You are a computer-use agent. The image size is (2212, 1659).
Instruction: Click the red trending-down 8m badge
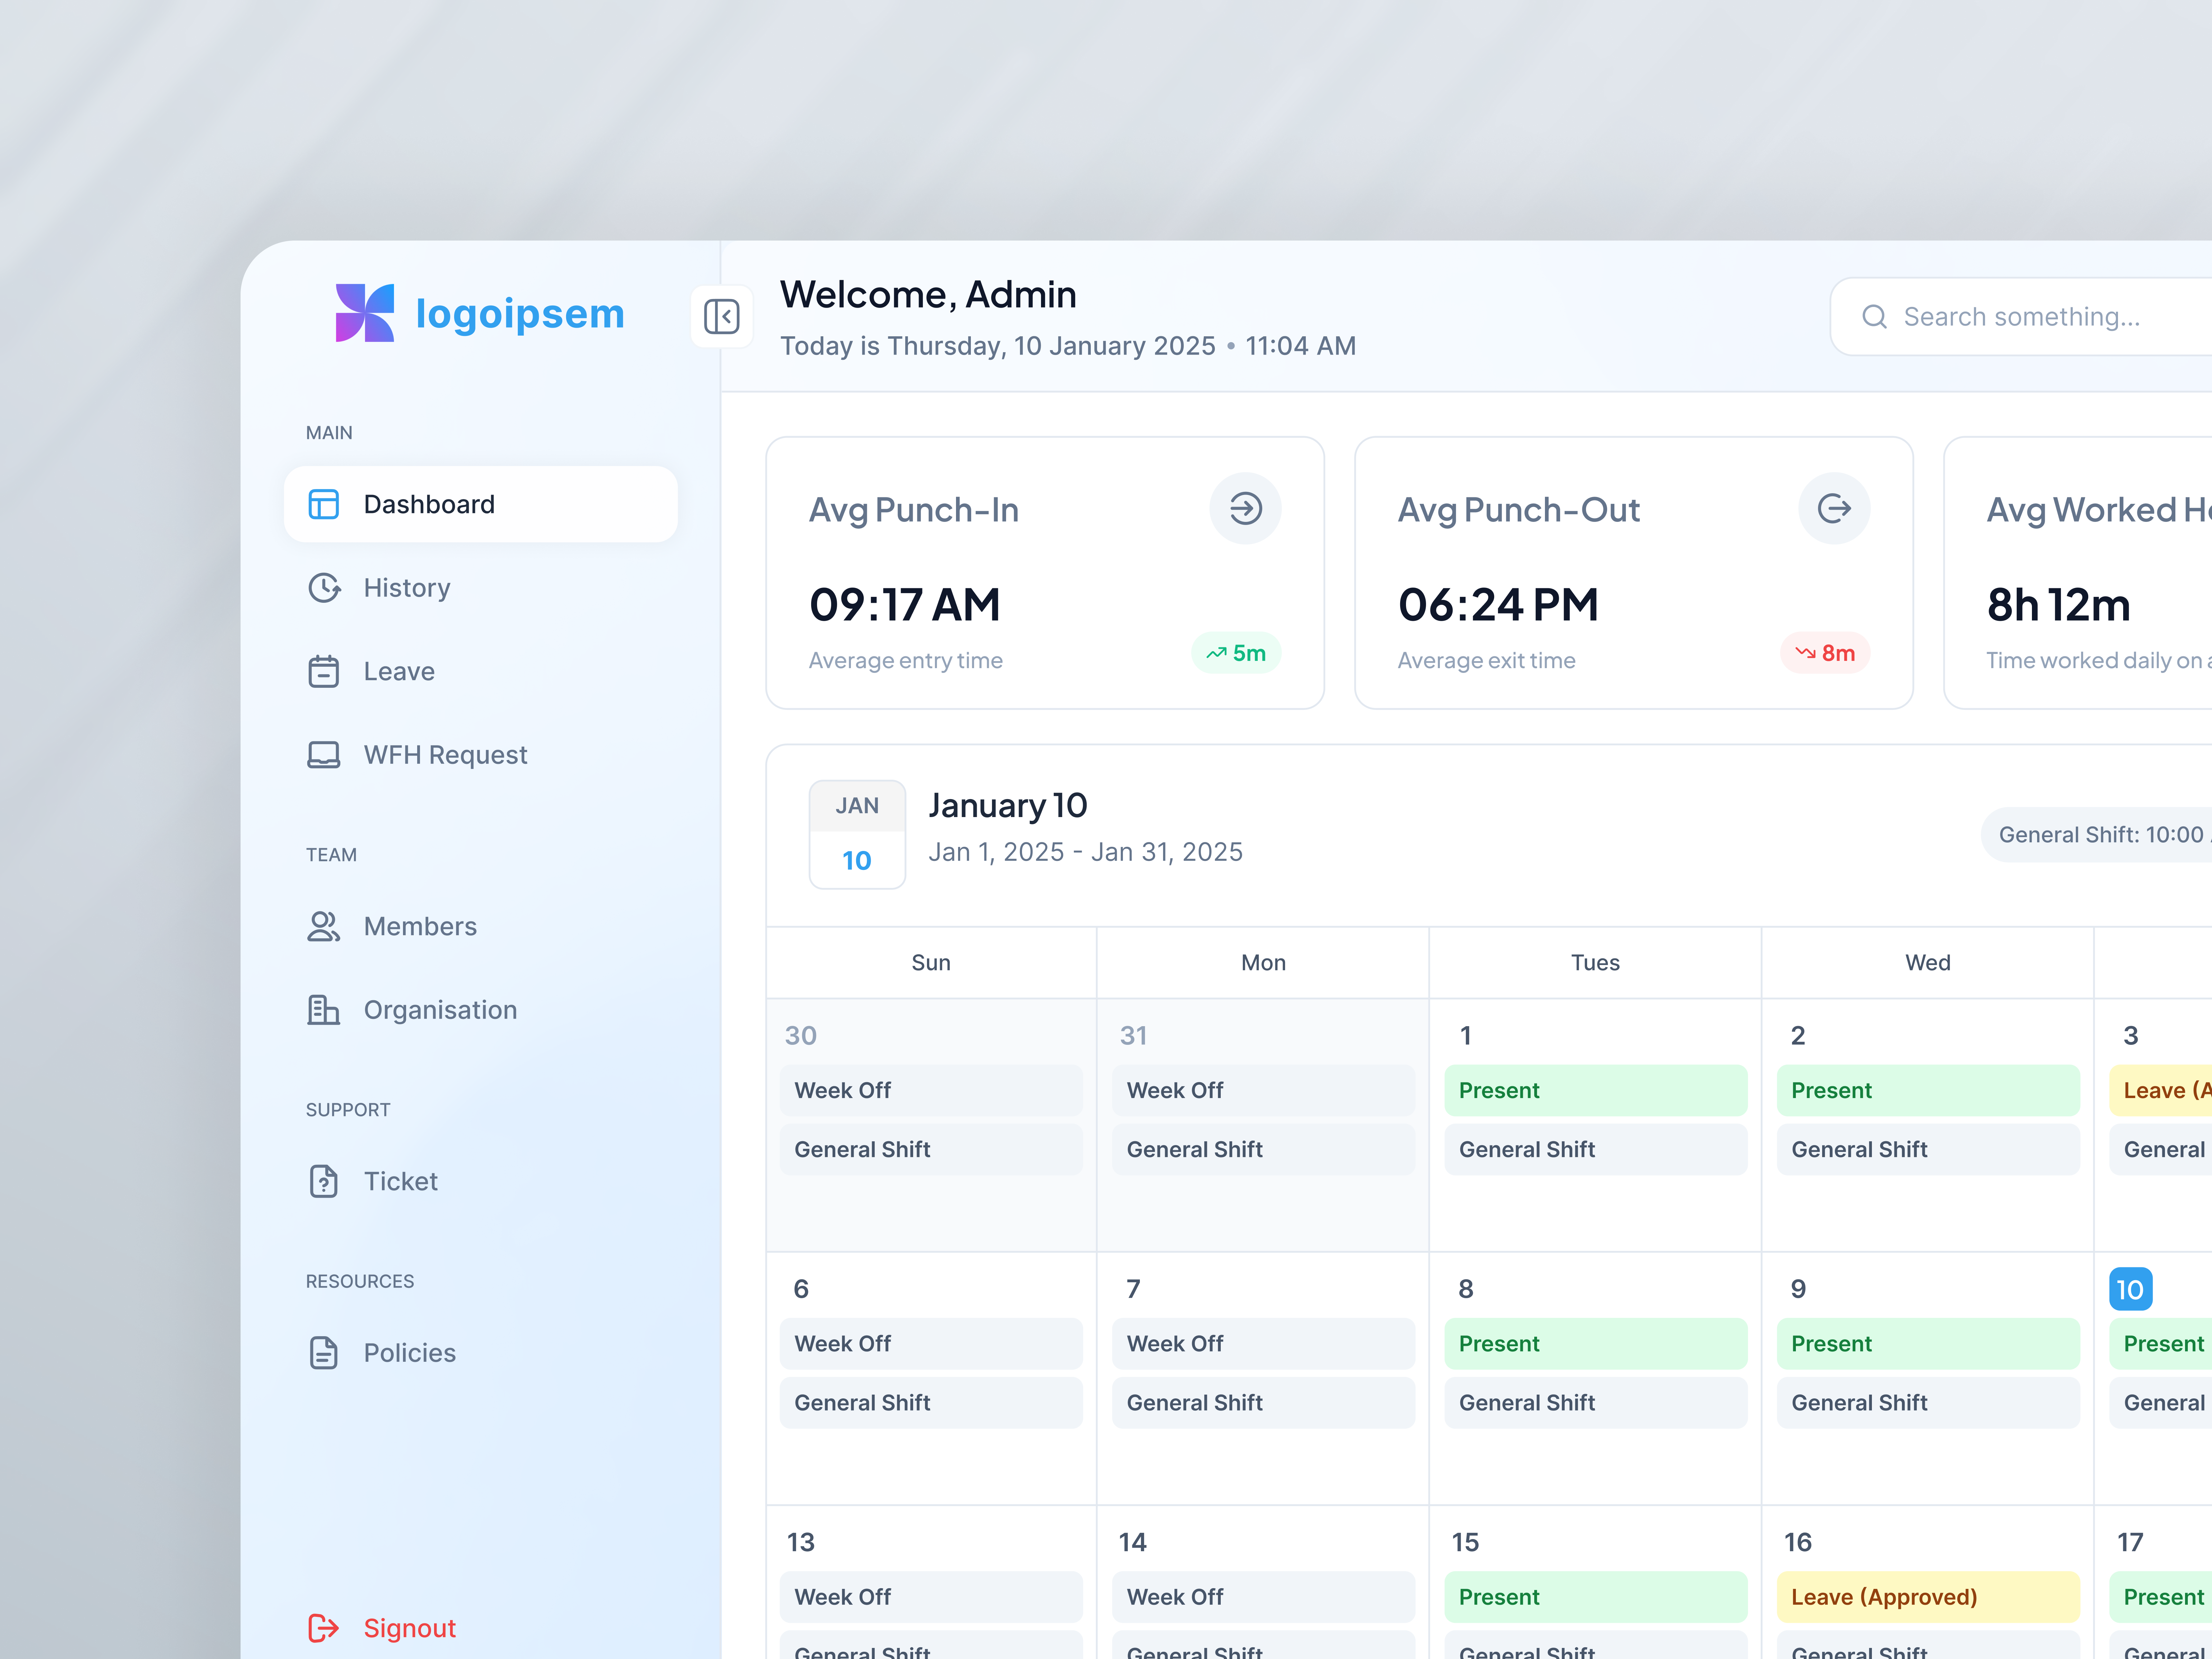pos(1825,653)
